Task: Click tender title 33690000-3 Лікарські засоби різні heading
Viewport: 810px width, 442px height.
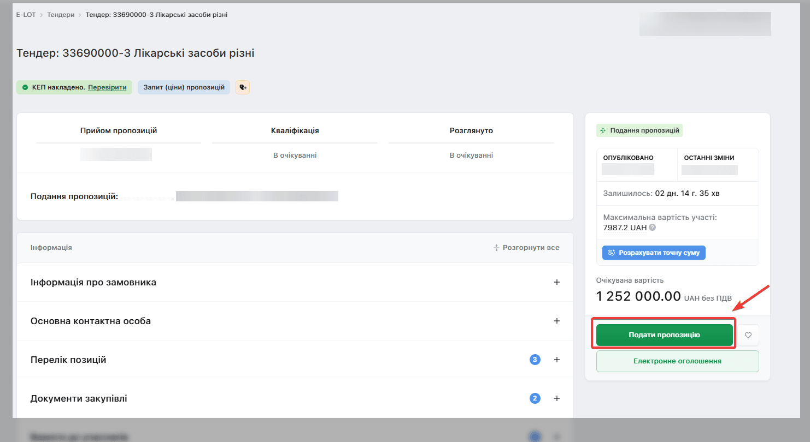Action: 136,53
